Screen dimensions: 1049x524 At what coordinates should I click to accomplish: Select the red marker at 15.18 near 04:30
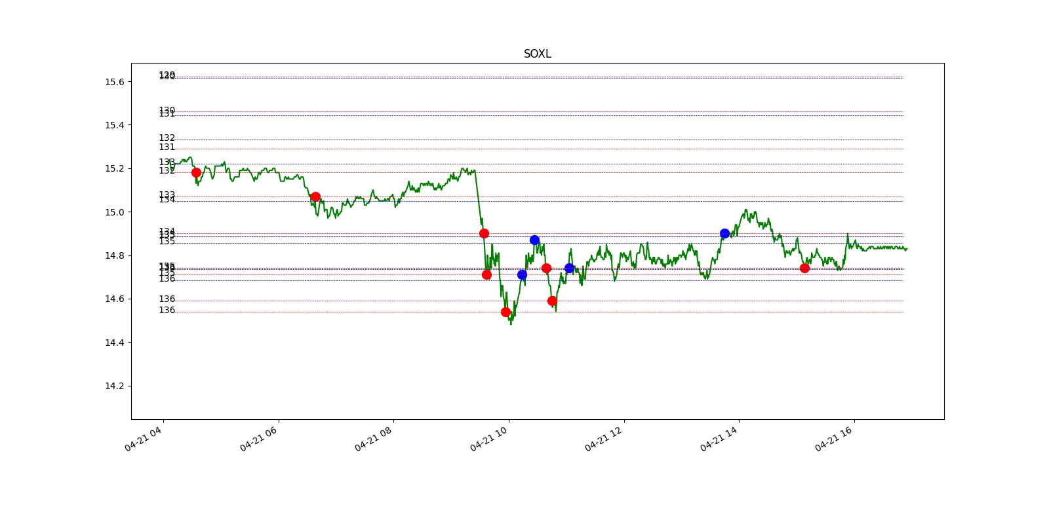click(x=196, y=172)
